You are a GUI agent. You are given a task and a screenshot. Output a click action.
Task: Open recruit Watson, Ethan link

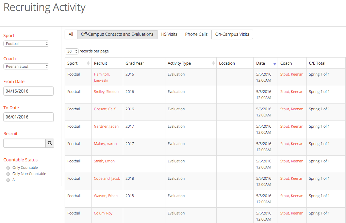click(x=106, y=196)
